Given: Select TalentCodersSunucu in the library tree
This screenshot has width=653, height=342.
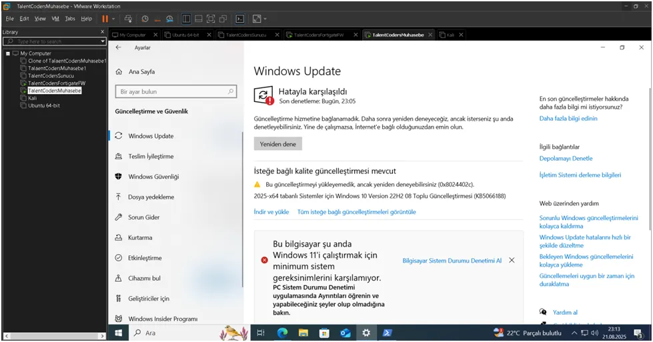Looking at the screenshot, I should [51, 76].
